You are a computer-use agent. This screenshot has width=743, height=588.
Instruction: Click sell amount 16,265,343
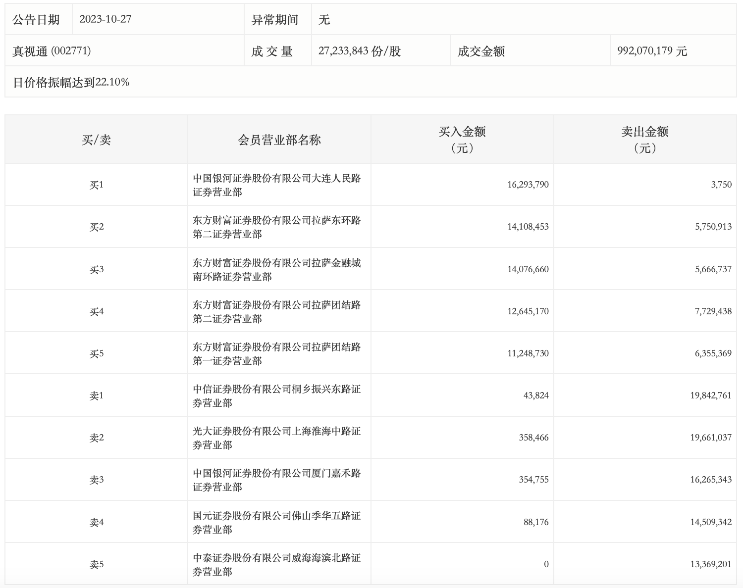711,480
